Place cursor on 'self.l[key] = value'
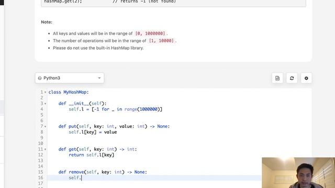335x188 pixels. pos(93,132)
